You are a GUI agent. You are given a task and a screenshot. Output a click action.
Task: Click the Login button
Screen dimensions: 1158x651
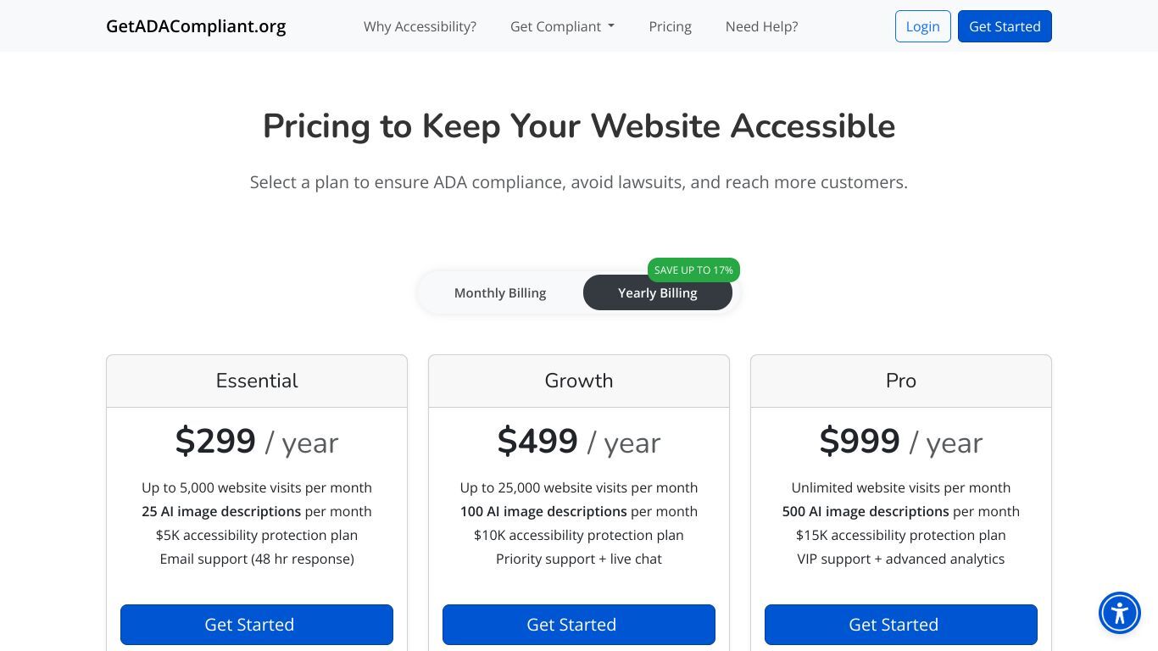(x=922, y=26)
